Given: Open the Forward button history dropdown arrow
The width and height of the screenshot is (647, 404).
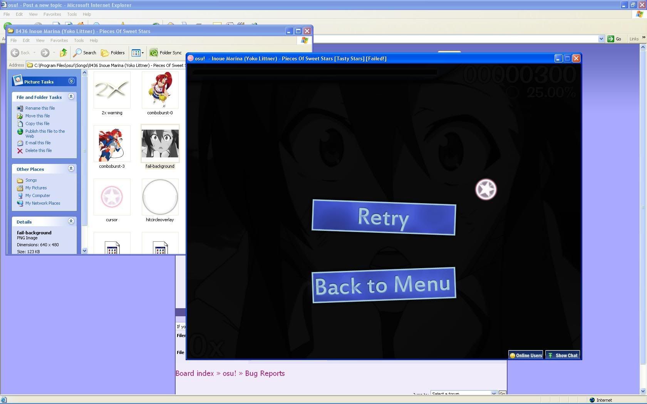Looking at the screenshot, I should [x=54, y=53].
